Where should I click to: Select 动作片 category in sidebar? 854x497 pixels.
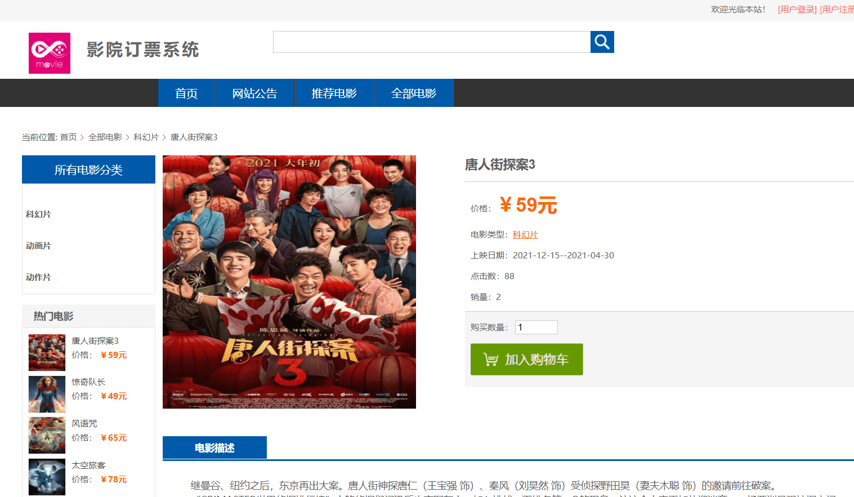pyautogui.click(x=38, y=277)
